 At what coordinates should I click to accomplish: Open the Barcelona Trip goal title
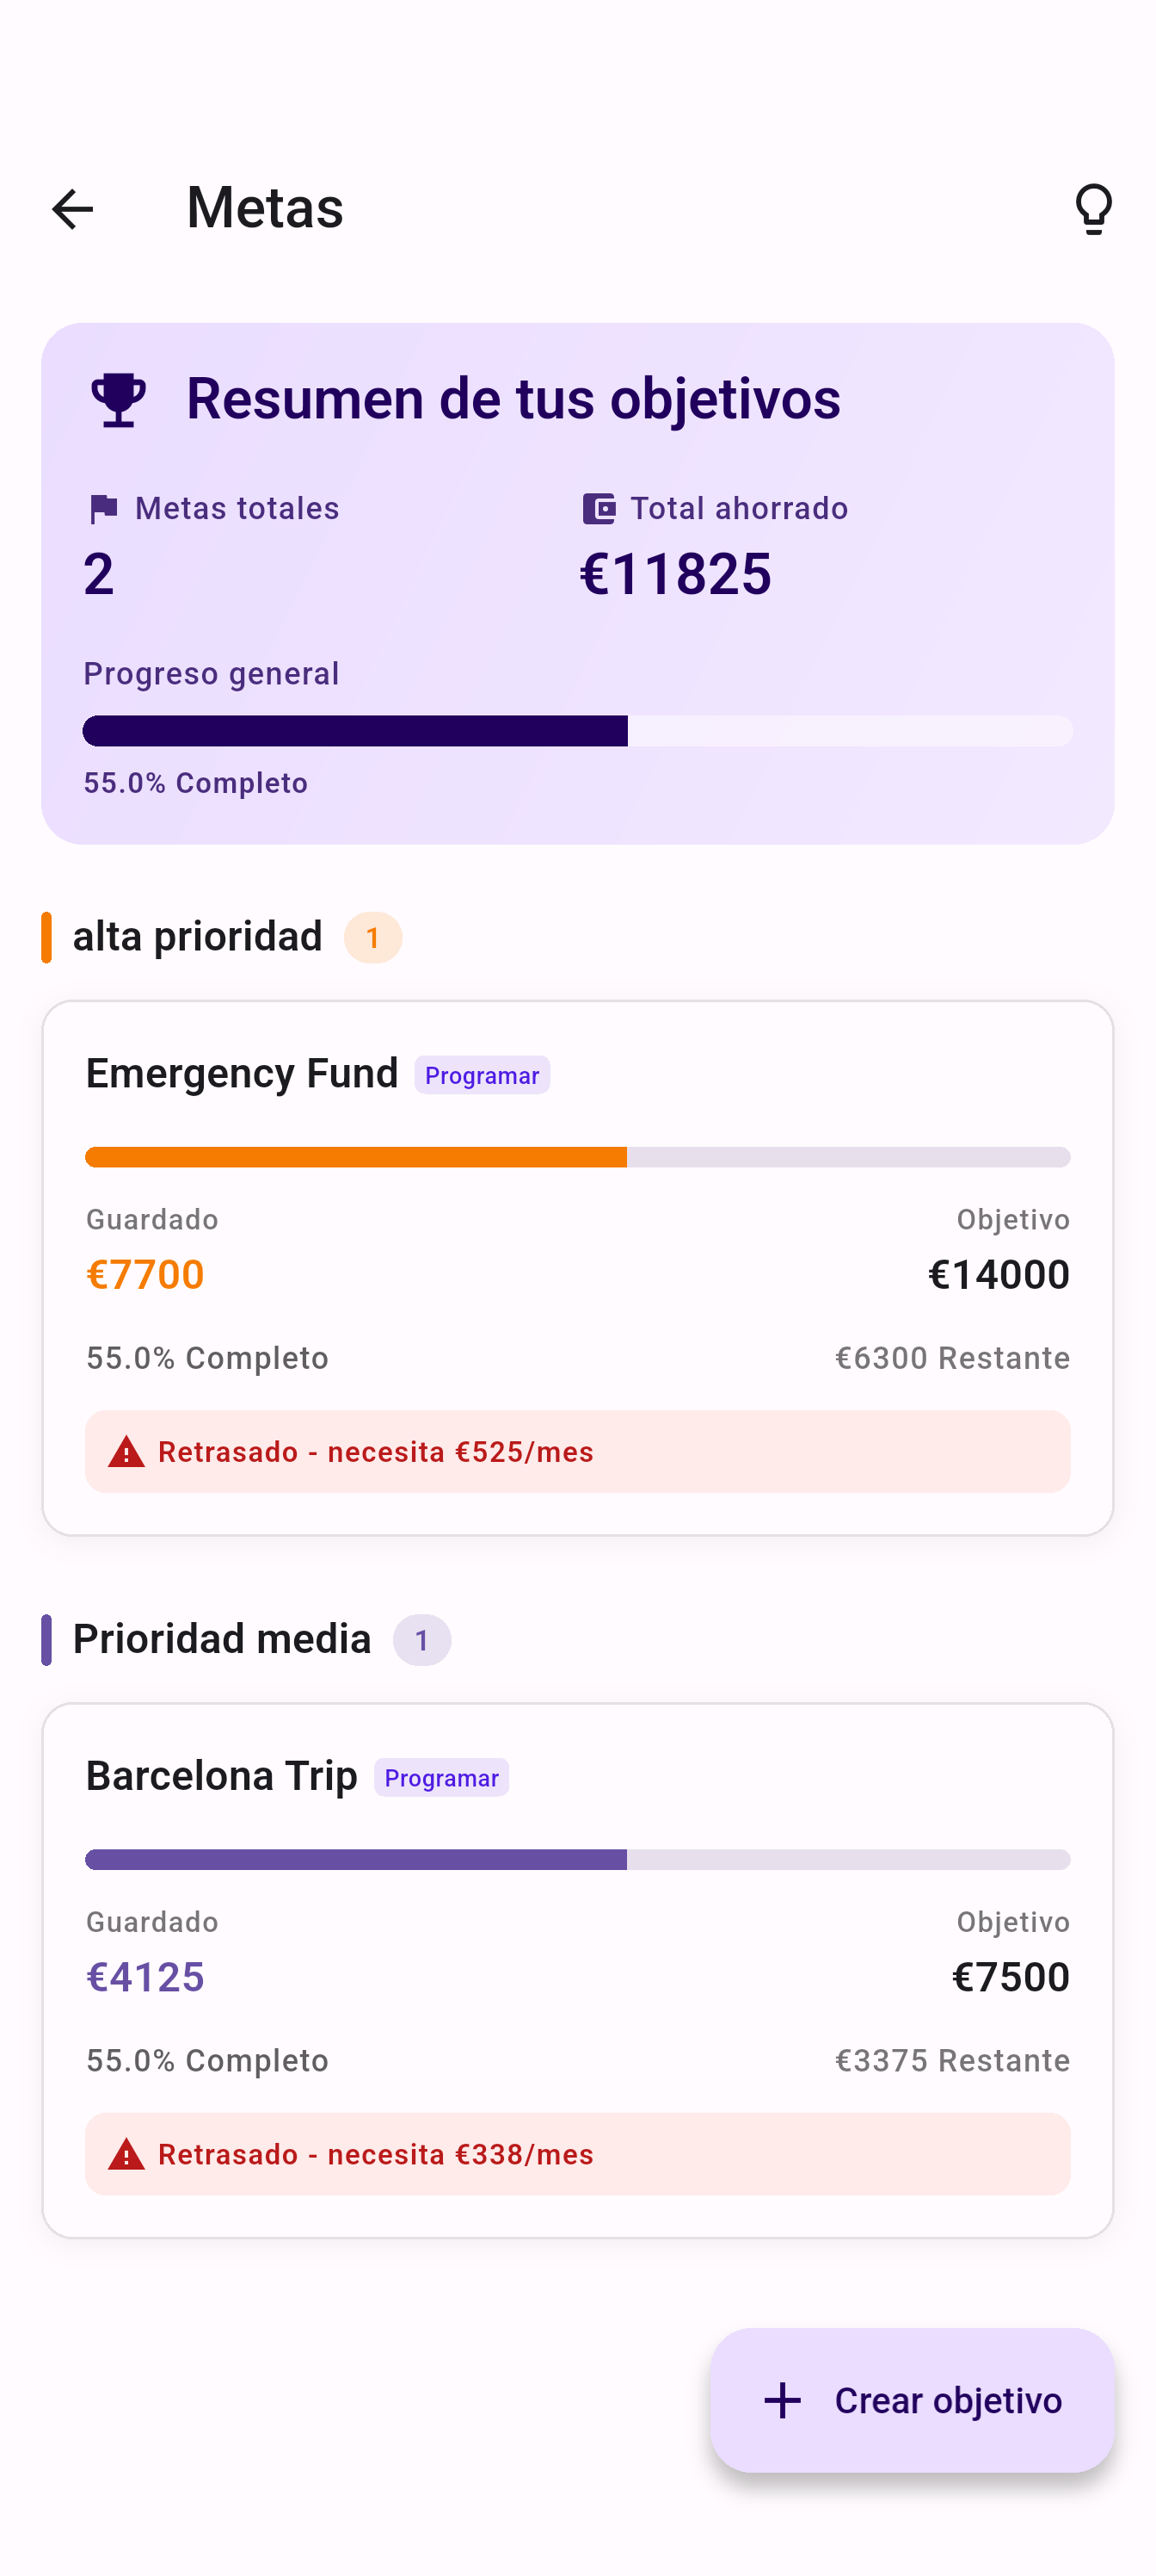pyautogui.click(x=222, y=1776)
